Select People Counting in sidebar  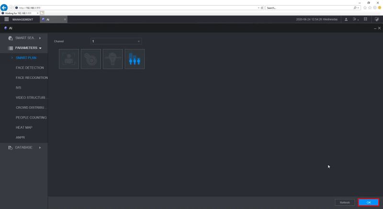31,118
